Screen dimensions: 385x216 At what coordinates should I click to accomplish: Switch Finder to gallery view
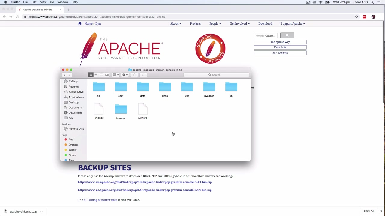[107, 75]
